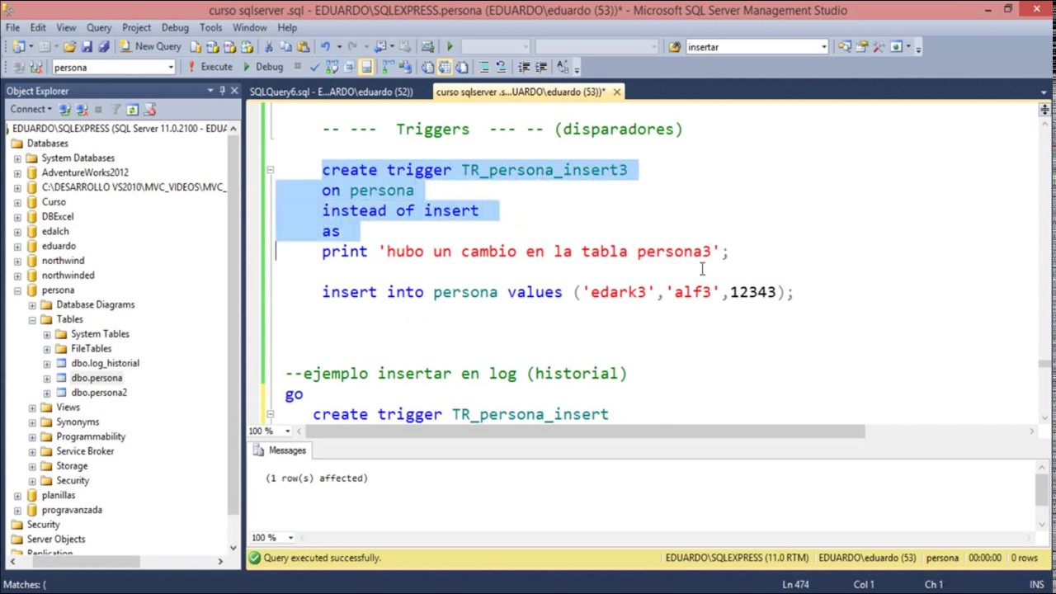Collapse the persona database node

[17, 290]
